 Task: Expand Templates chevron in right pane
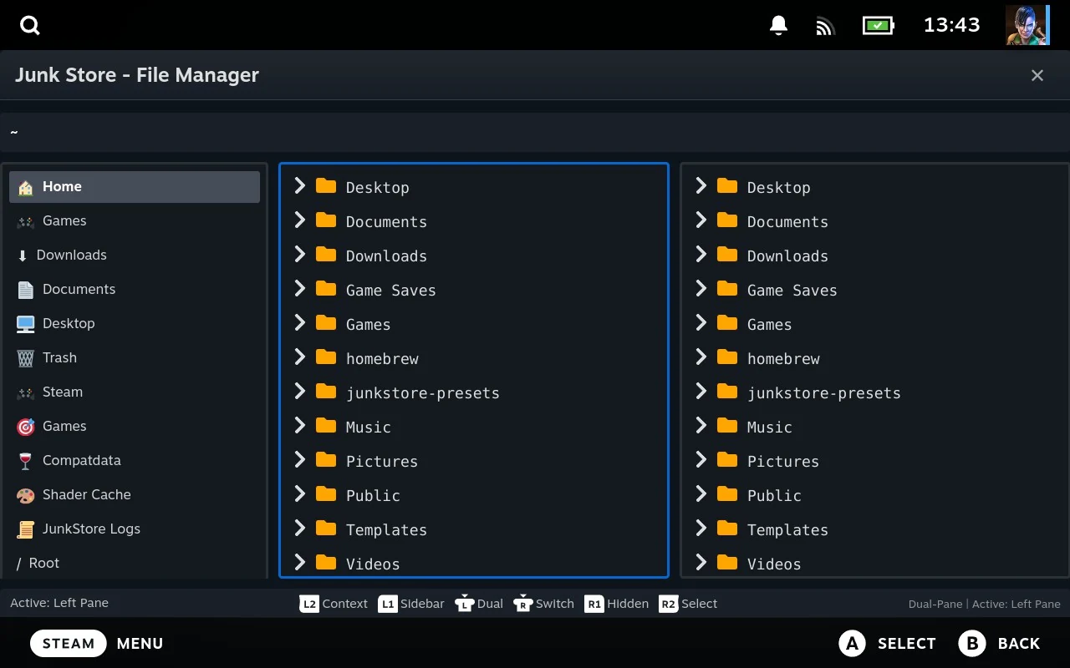tap(701, 529)
